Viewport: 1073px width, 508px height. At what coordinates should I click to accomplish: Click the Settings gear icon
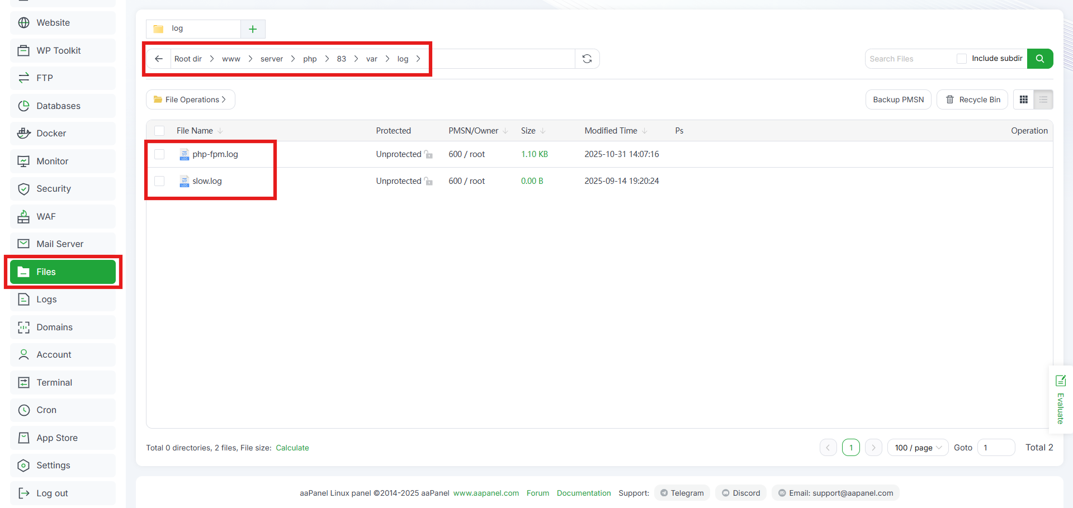[23, 466]
